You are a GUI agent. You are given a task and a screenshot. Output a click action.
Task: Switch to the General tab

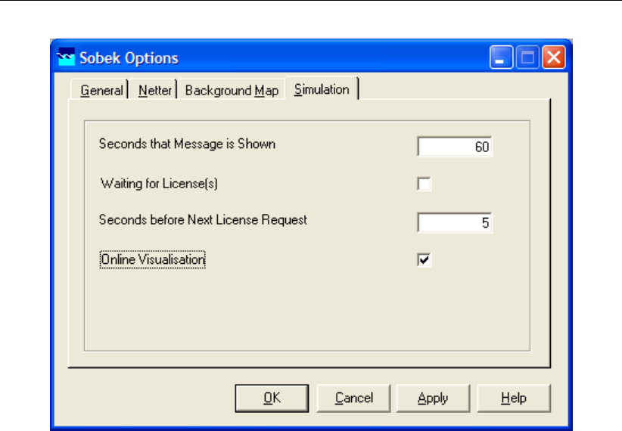pyautogui.click(x=99, y=90)
